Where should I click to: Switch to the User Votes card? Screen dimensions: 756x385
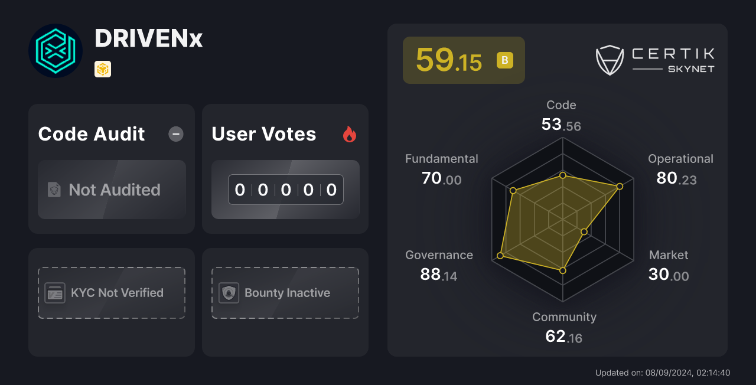coord(285,168)
